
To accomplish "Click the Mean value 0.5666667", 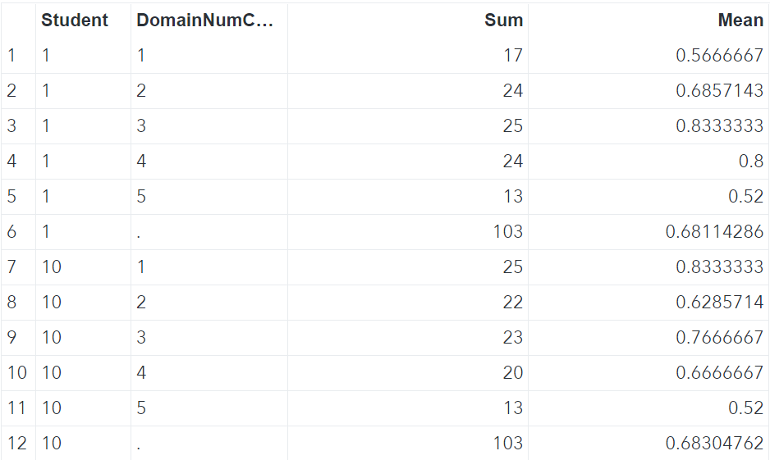I will coord(719,56).
